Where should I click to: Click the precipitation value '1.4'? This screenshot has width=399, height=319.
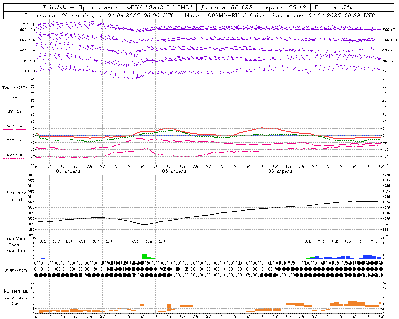point(321,241)
